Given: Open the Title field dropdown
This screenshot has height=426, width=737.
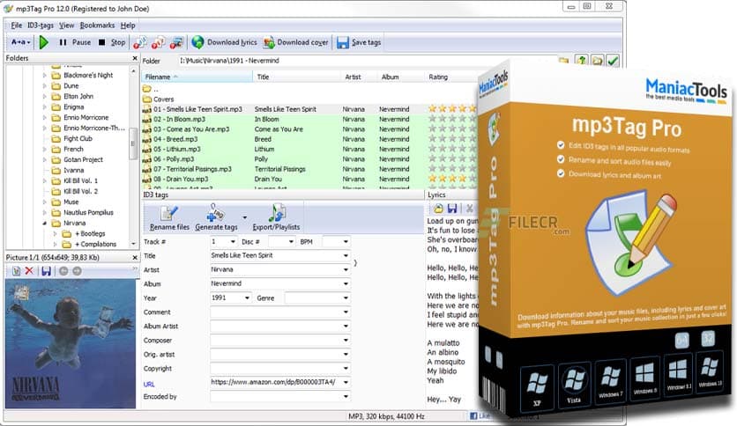Looking at the screenshot, I should 346,256.
